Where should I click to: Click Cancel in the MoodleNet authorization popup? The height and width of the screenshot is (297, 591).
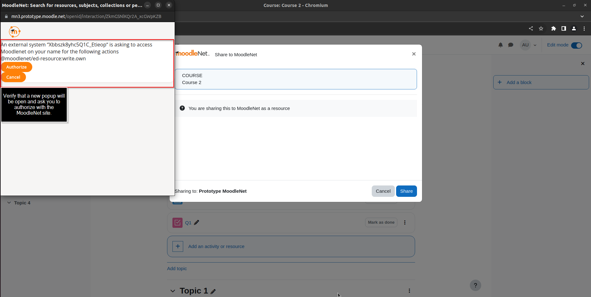pyautogui.click(x=13, y=77)
